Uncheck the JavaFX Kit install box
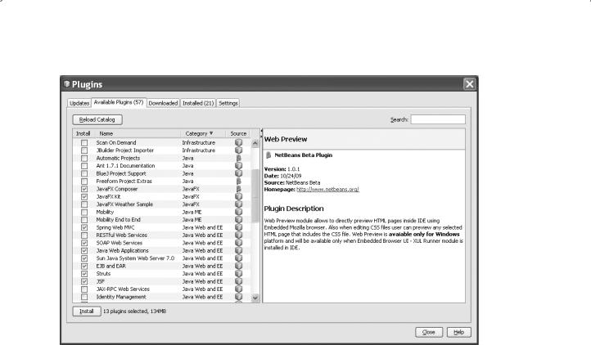The height and width of the screenshot is (345, 591). click(x=84, y=196)
